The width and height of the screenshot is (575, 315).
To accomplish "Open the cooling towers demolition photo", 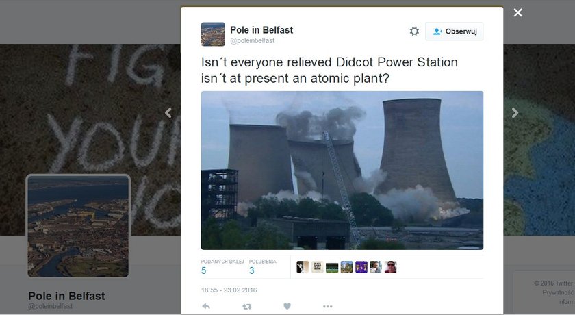I will [342, 171].
